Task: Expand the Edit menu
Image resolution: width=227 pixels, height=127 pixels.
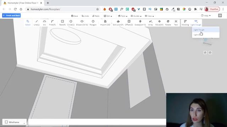Action: (x=108, y=16)
